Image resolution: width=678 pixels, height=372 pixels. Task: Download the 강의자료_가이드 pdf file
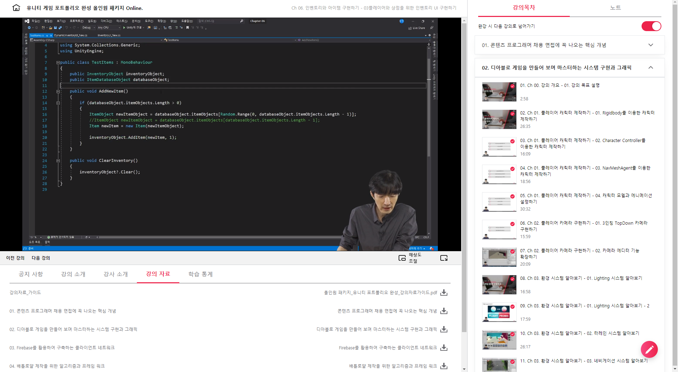444,293
